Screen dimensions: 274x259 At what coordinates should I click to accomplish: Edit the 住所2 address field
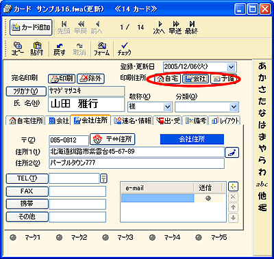tap(137, 163)
